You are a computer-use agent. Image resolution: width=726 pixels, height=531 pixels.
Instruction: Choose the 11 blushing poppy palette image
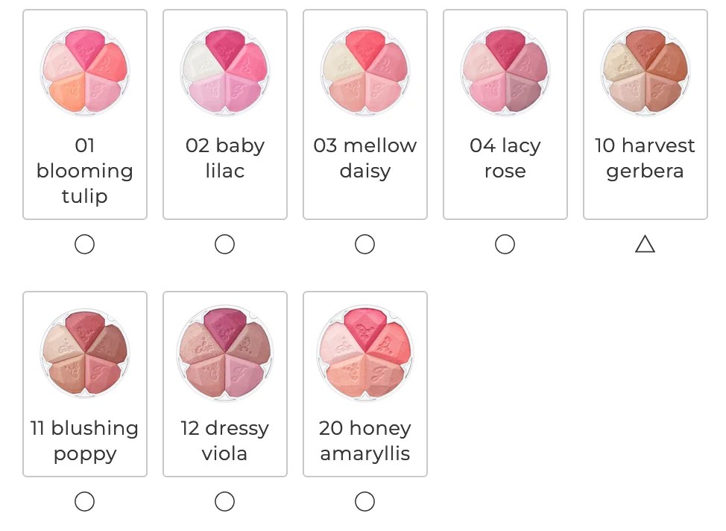click(84, 353)
